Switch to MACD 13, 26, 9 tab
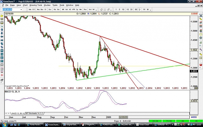 18,113
